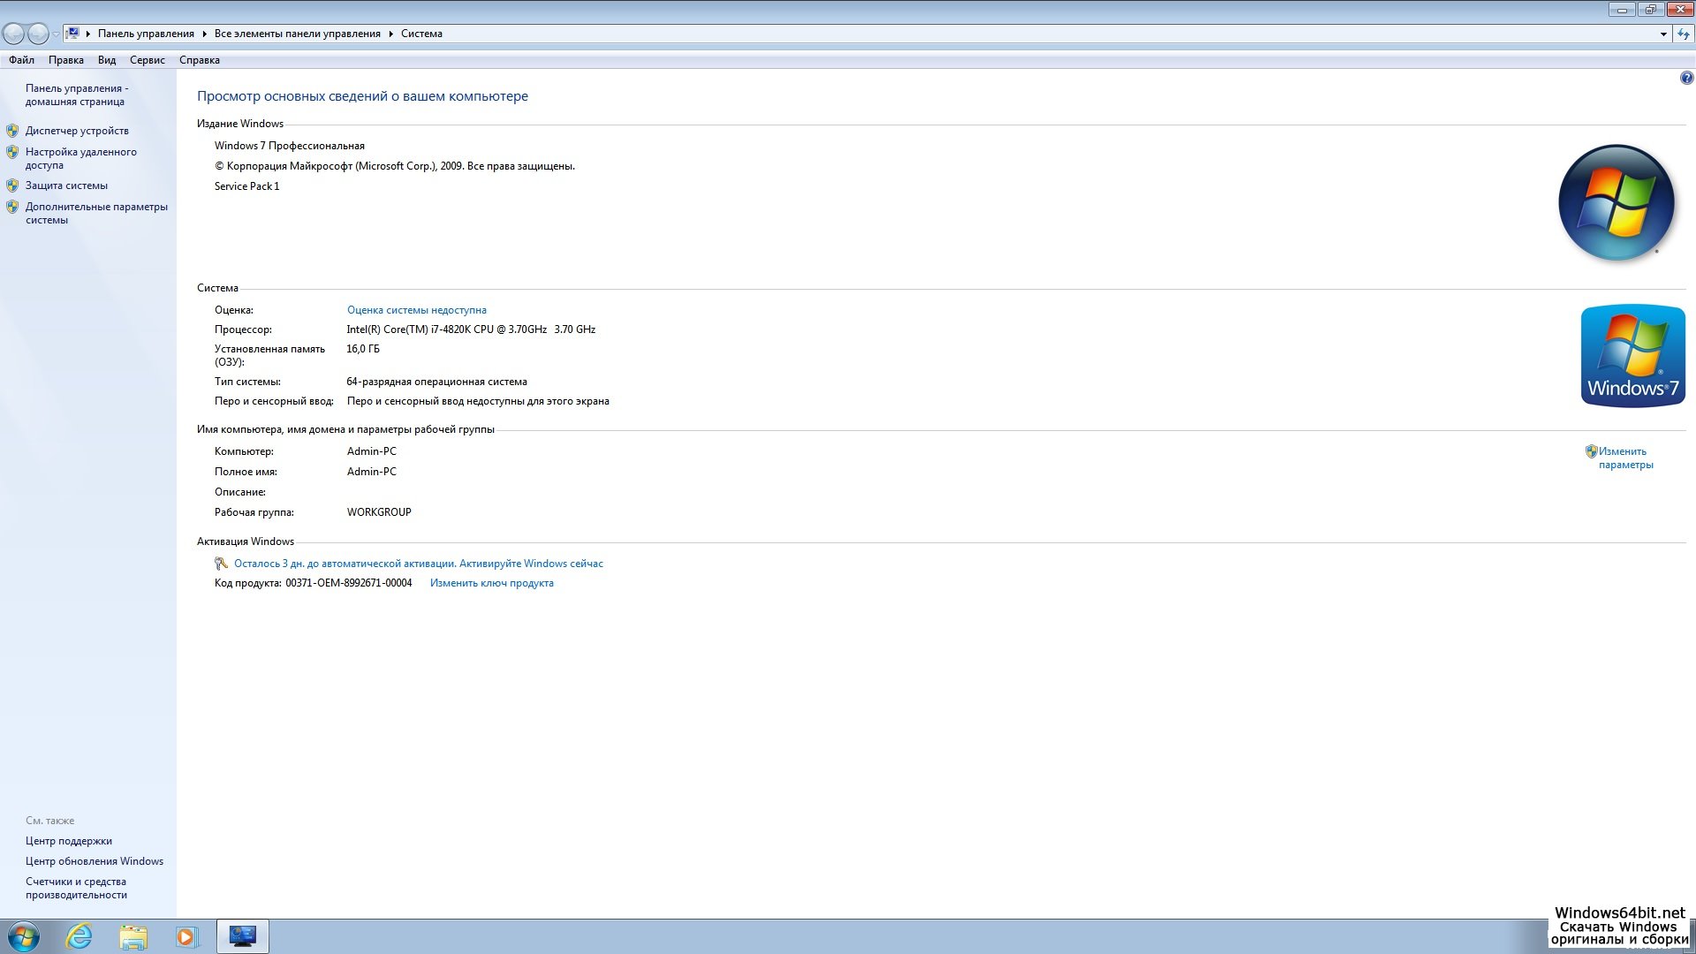The width and height of the screenshot is (1696, 954).
Task: Click Изменить ключ продукта link
Action: coord(491,583)
